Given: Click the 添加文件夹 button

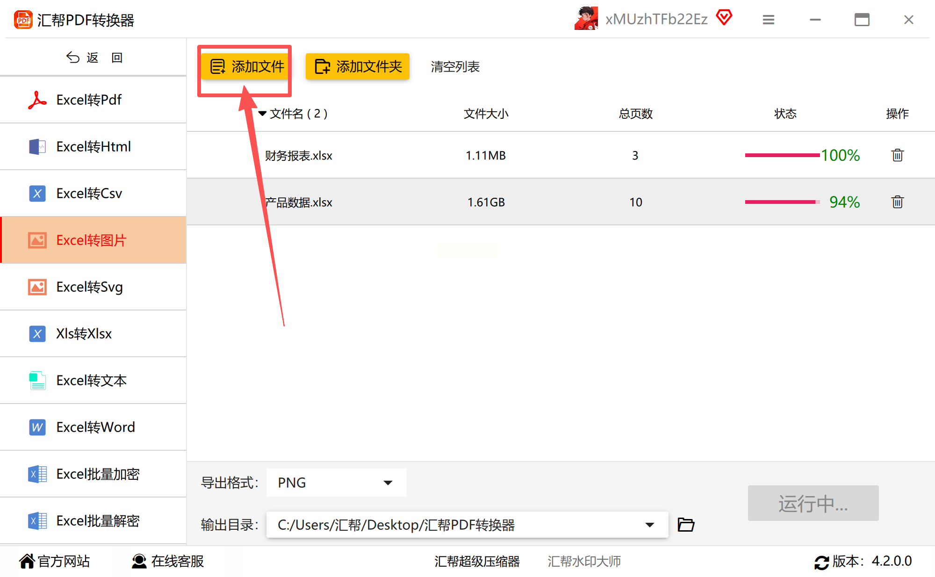Looking at the screenshot, I should click(x=358, y=66).
